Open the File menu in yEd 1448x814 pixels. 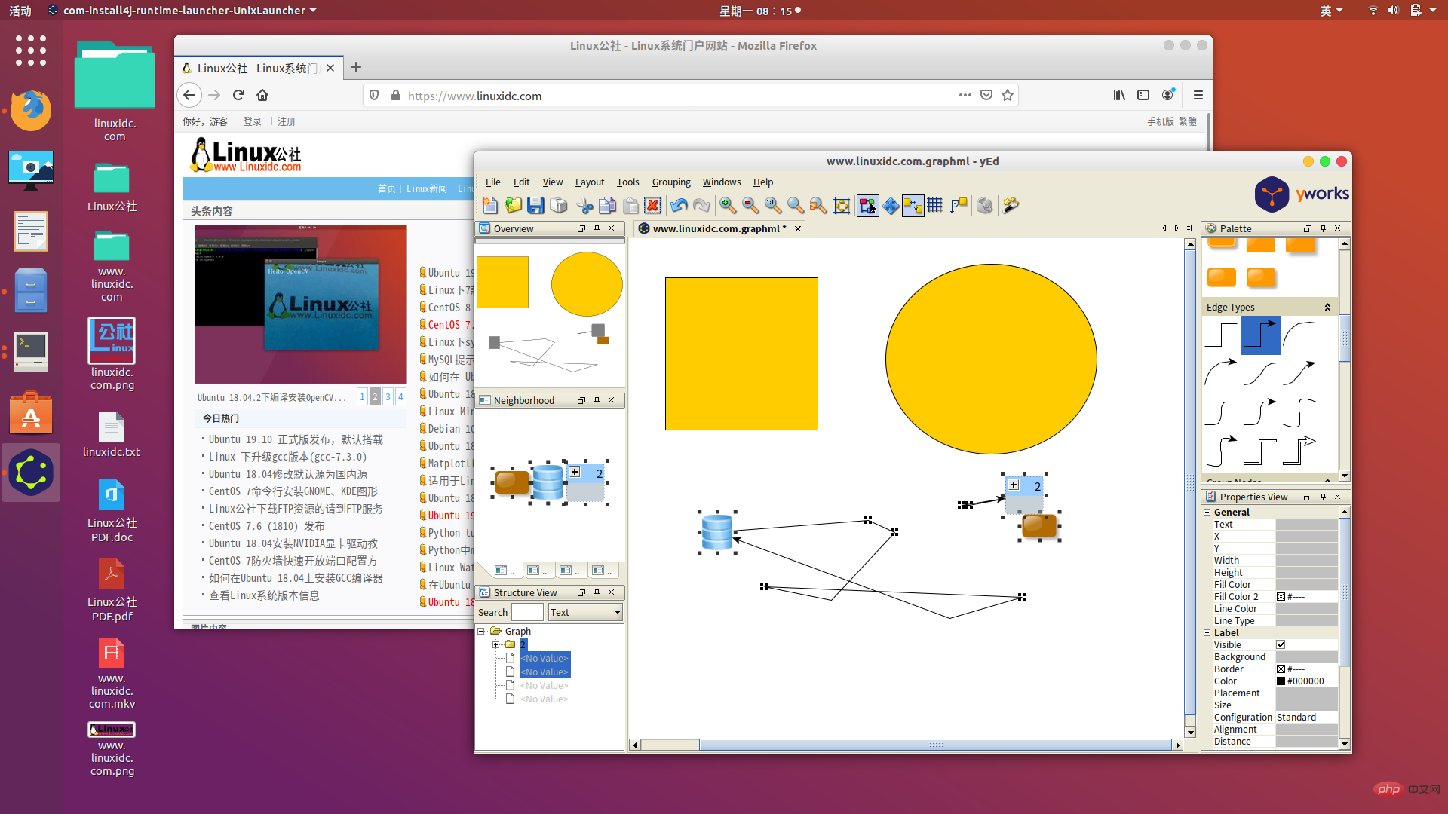tap(493, 182)
